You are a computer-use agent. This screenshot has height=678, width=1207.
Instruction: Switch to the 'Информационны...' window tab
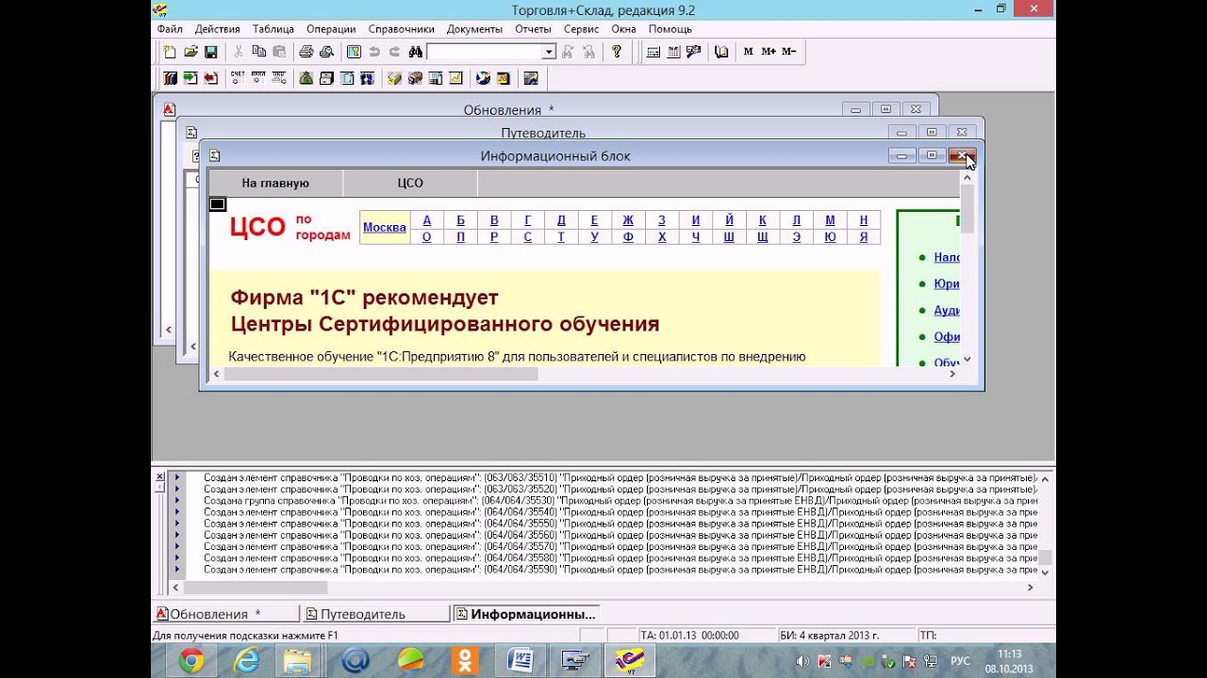point(527,614)
